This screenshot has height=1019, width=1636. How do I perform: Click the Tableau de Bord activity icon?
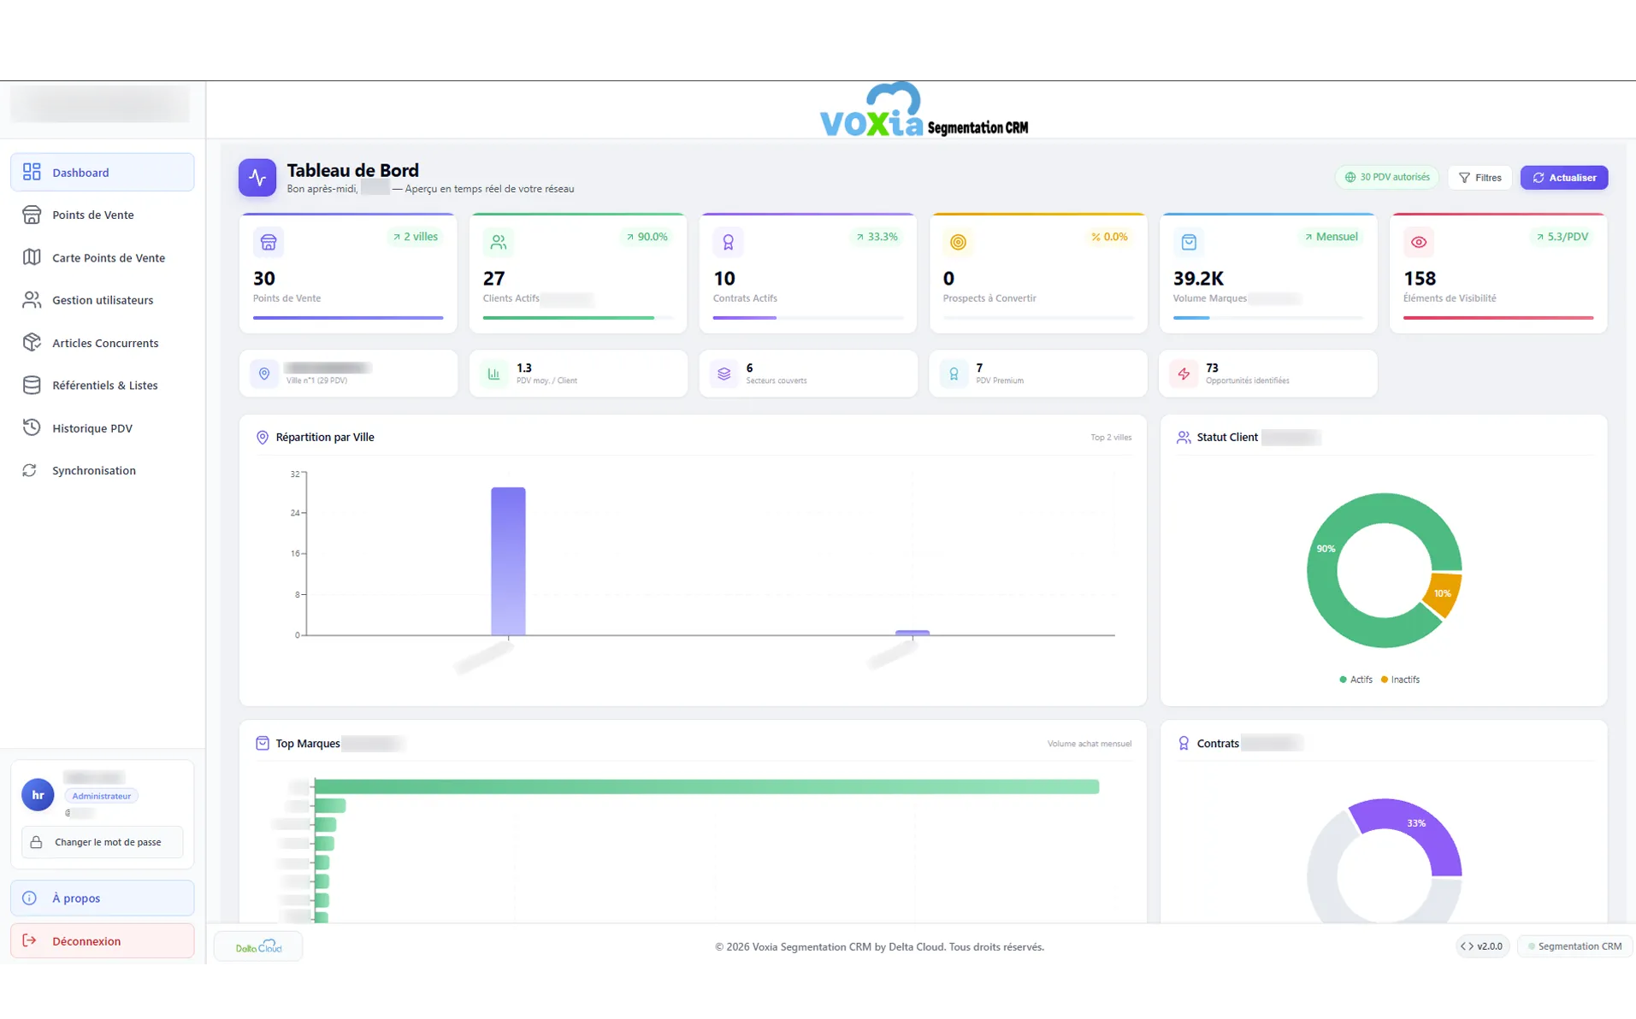click(257, 178)
